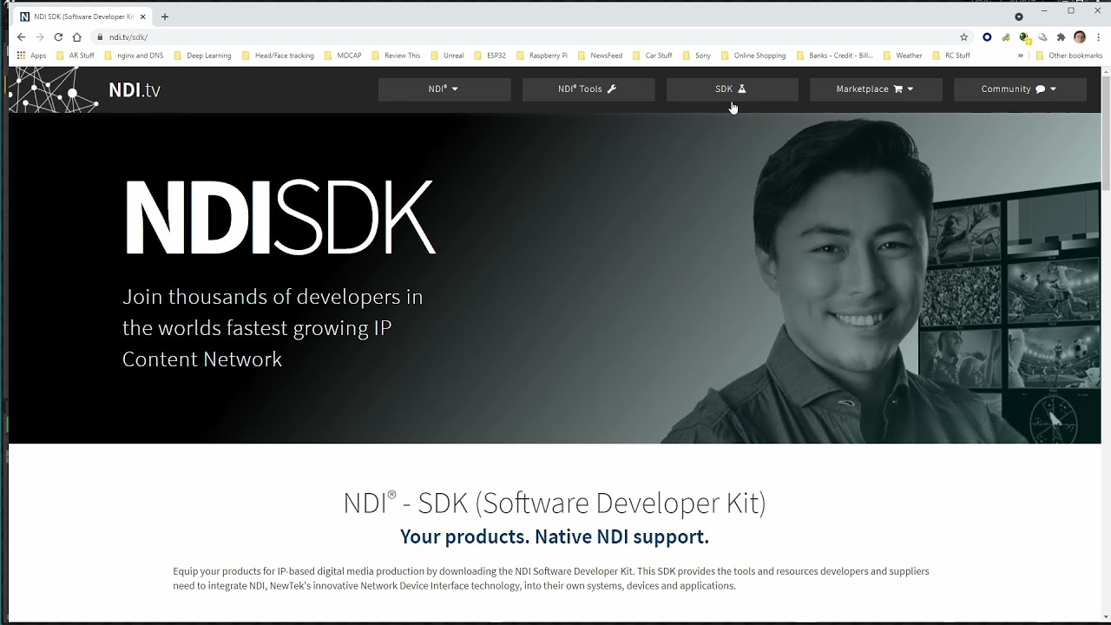The image size is (1111, 625).
Task: Open the Online Shopping bookmark folder
Action: (753, 56)
